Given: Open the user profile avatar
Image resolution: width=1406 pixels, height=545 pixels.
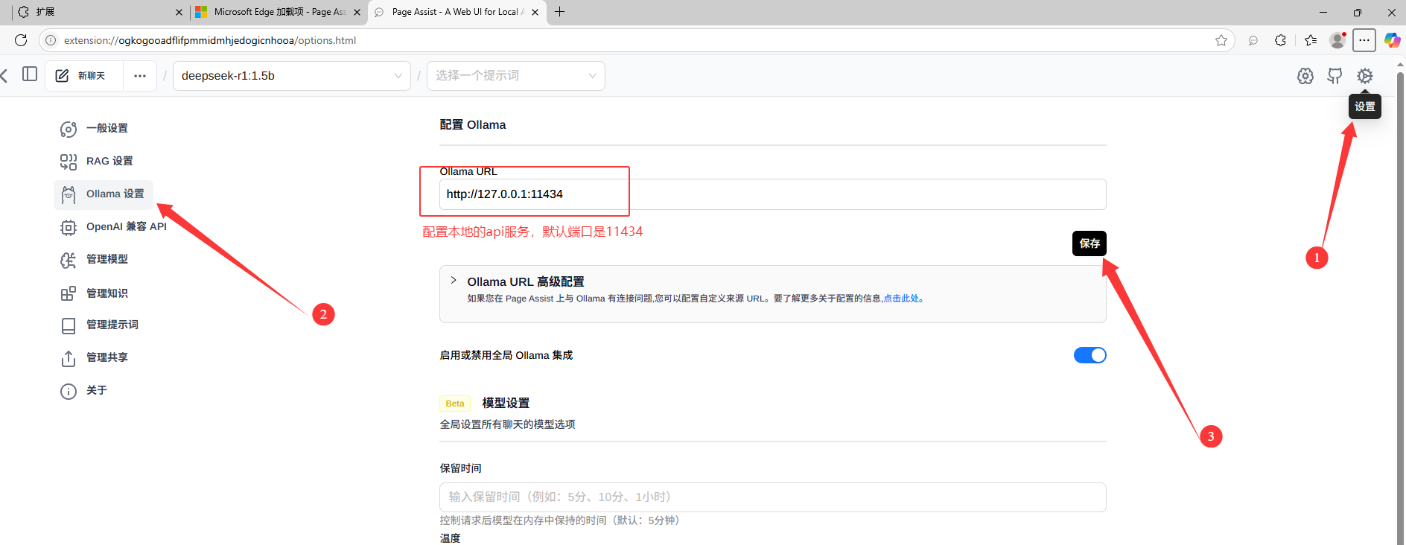Looking at the screenshot, I should tap(1337, 40).
